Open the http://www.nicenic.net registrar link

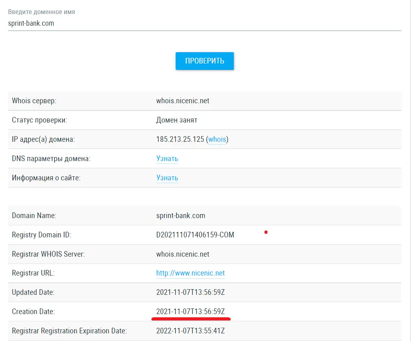click(190, 273)
